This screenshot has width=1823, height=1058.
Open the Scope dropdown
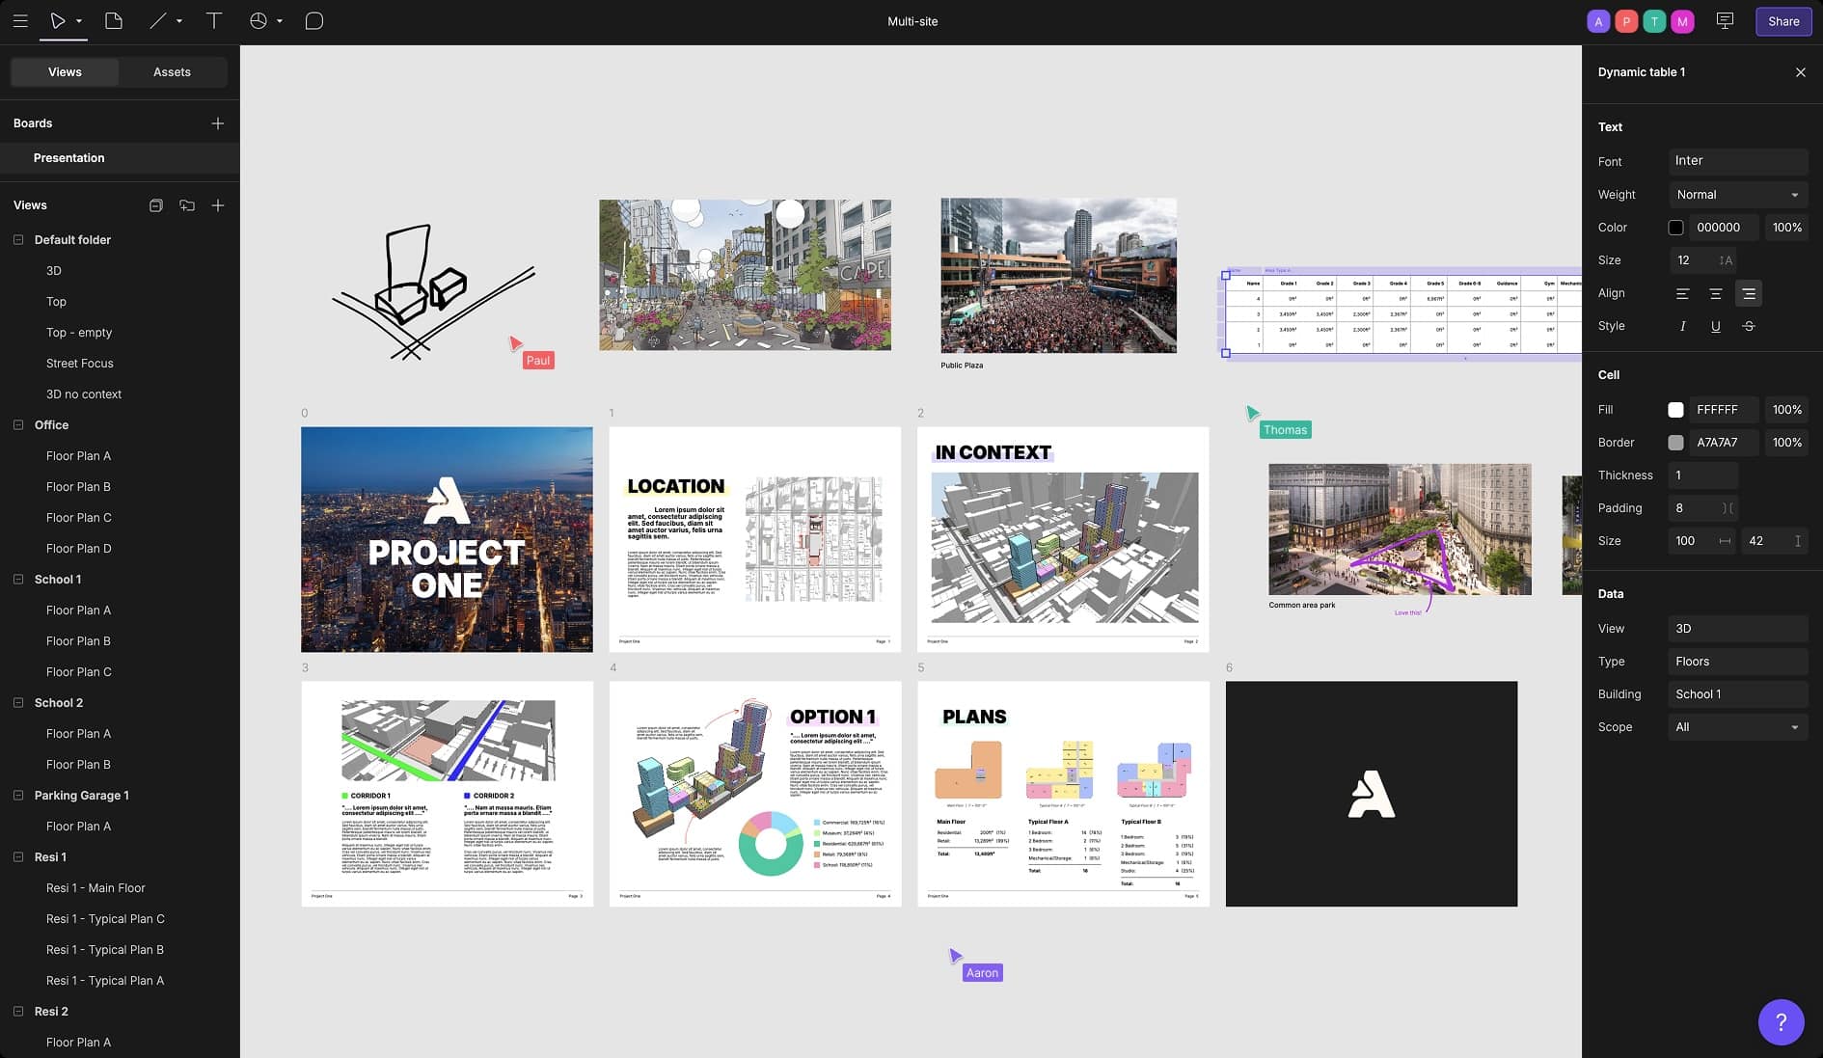click(1737, 727)
